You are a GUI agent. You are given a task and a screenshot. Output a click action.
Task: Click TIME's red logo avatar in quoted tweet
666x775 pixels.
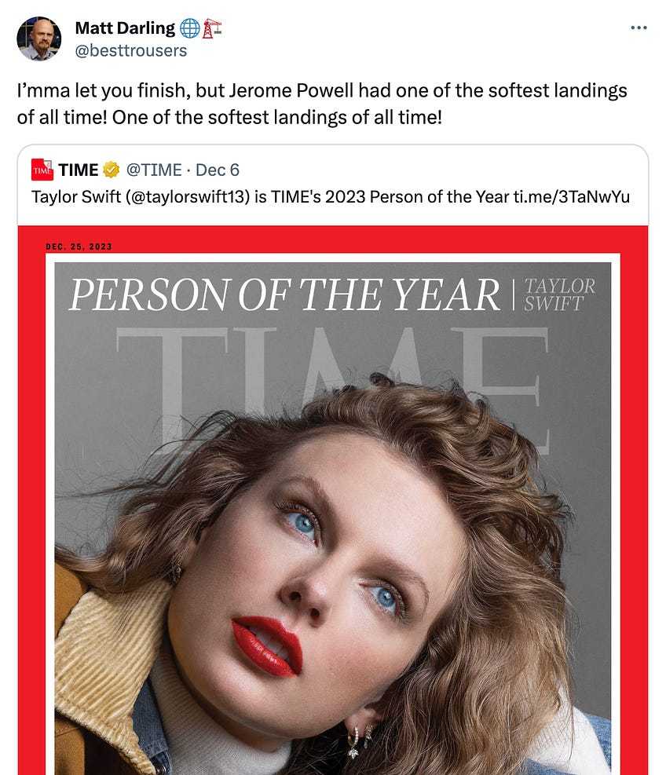pos(42,170)
